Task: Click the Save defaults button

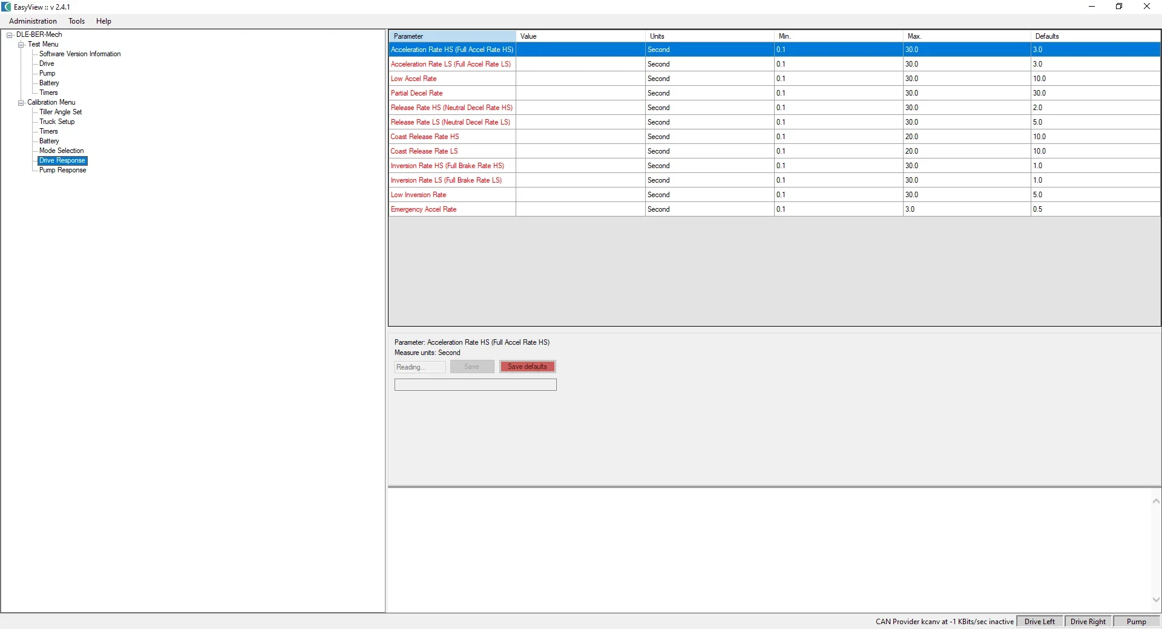Action: tap(527, 367)
